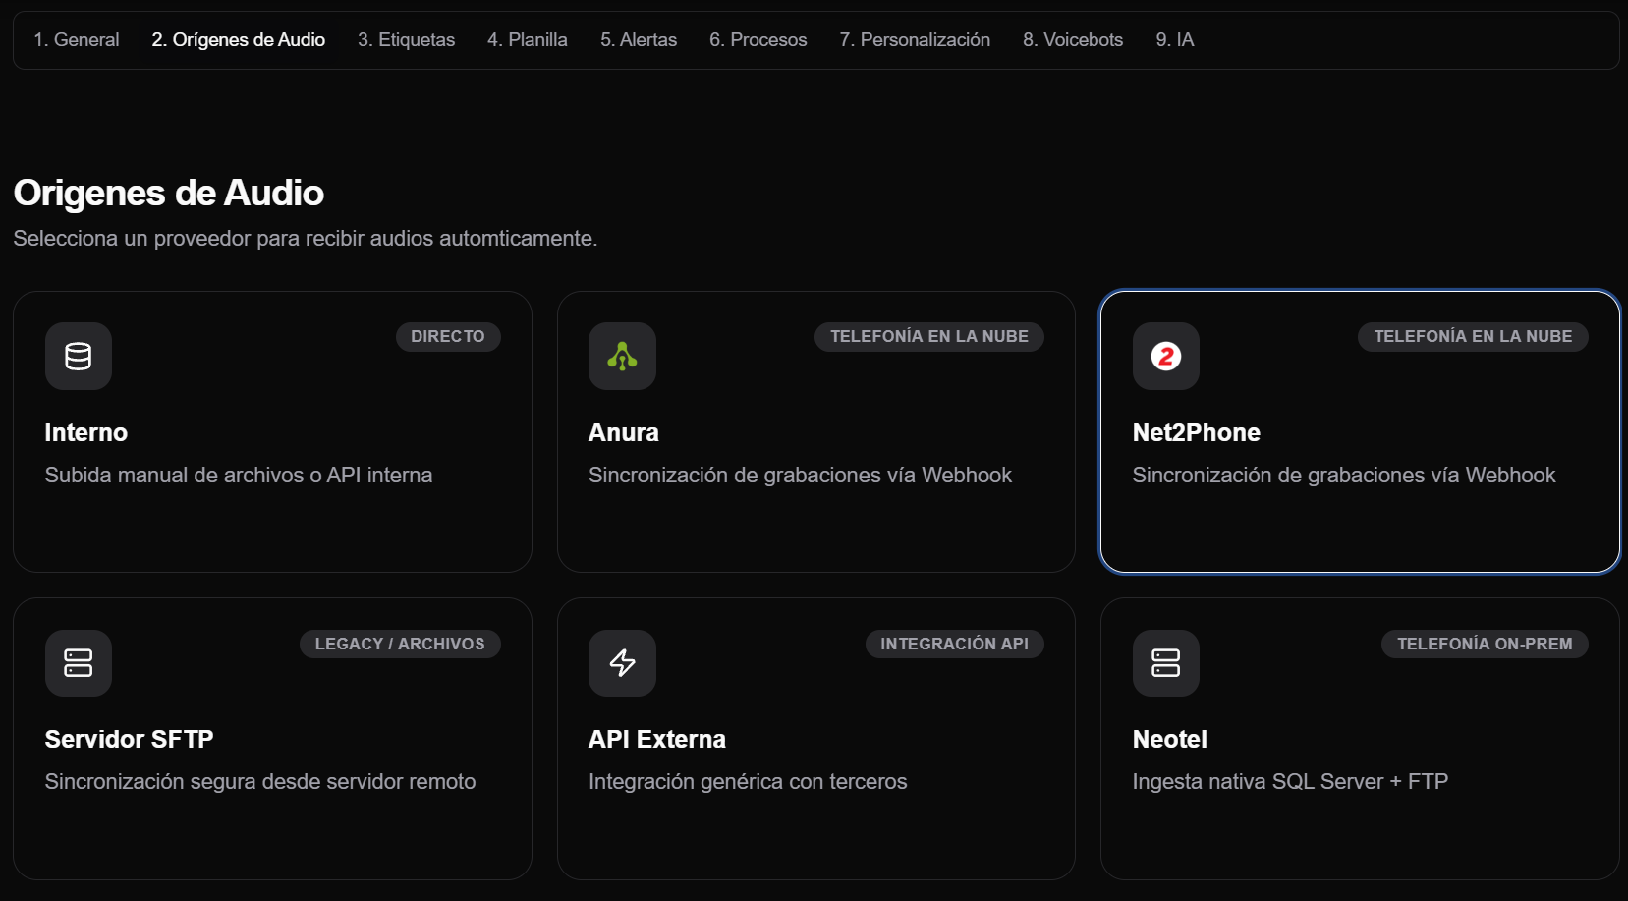Select the API Externa card title
The width and height of the screenshot is (1628, 901).
(x=657, y=739)
